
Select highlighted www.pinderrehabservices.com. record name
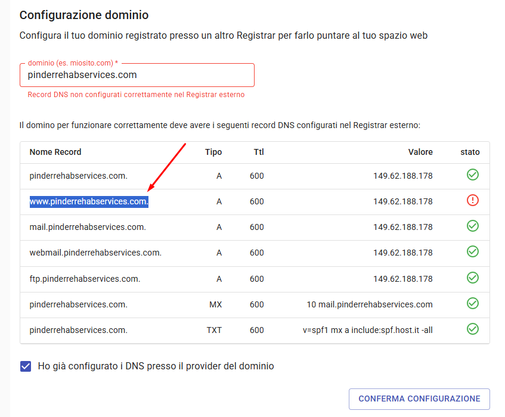tap(89, 201)
